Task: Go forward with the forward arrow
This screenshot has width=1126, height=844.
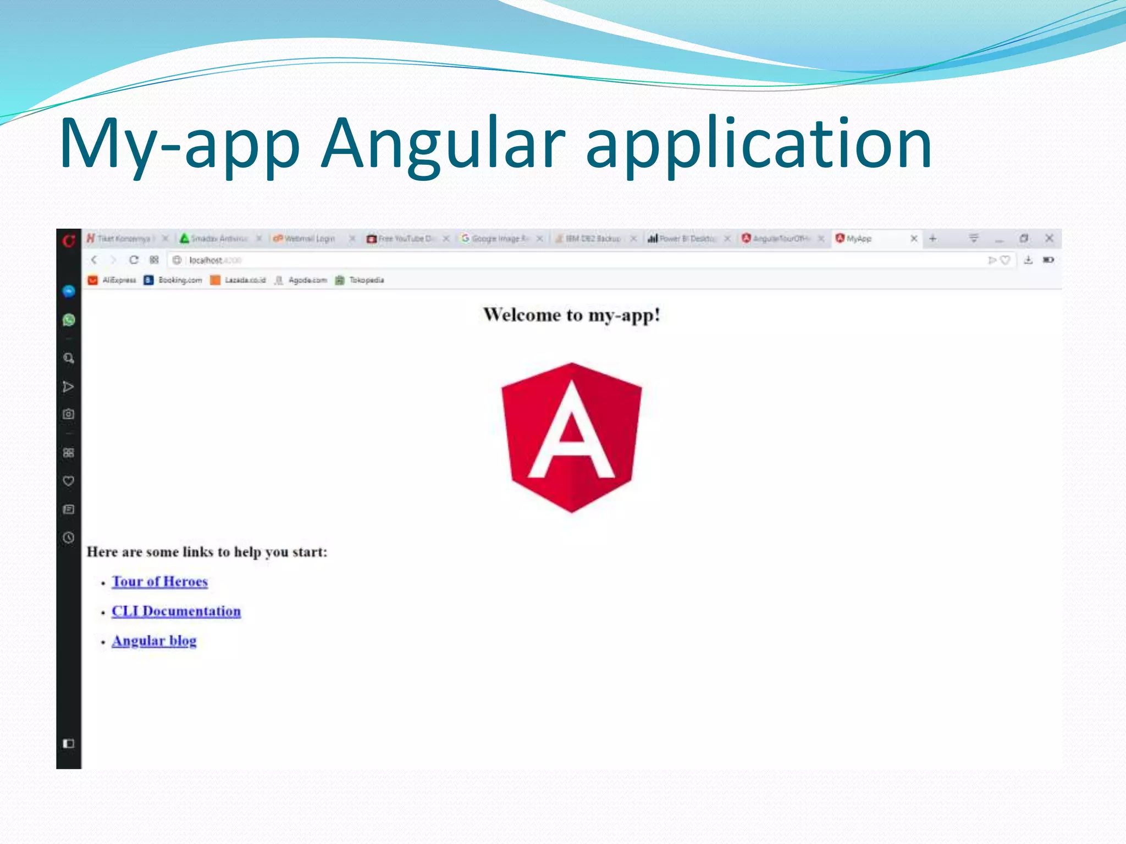Action: tap(113, 260)
